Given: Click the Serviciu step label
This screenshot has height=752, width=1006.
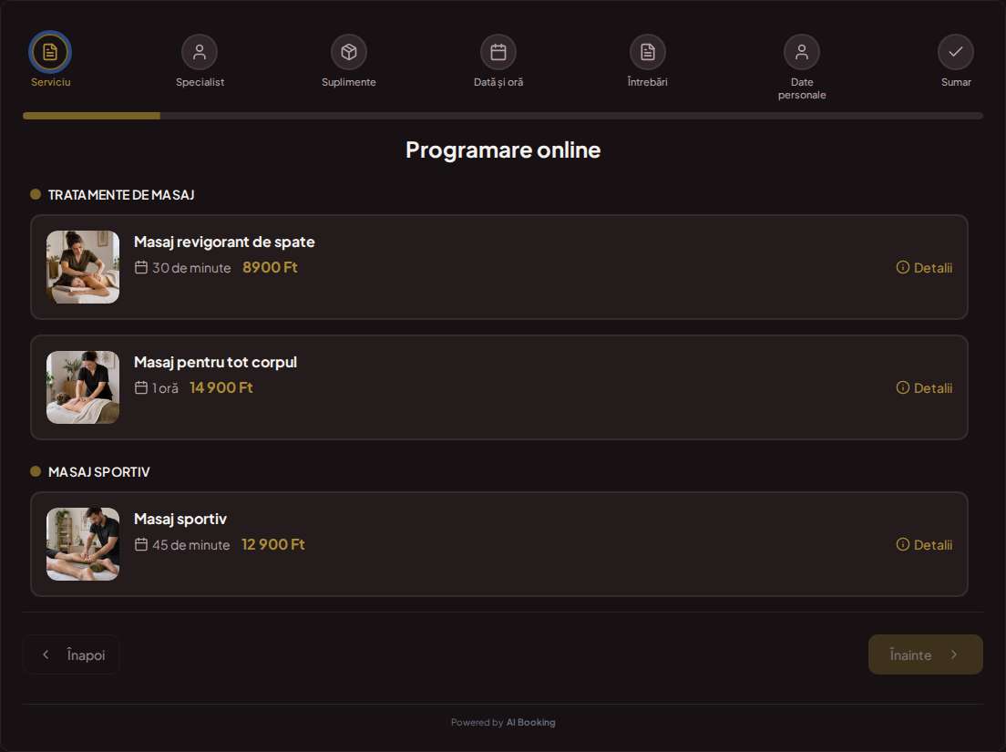Looking at the screenshot, I should tap(51, 82).
